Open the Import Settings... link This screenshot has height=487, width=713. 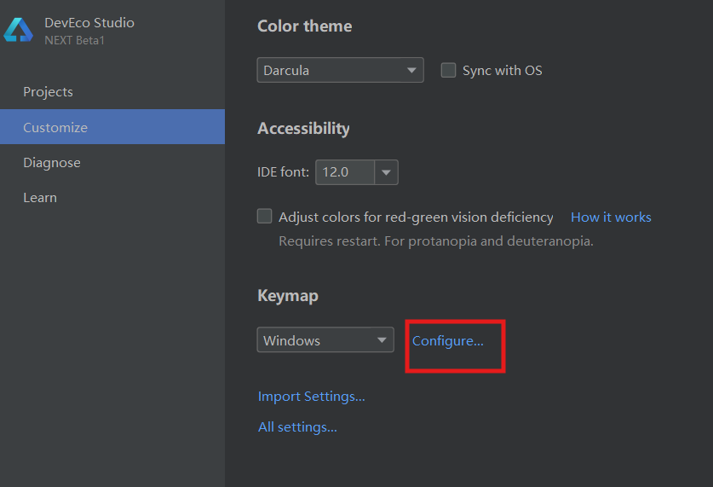tap(312, 397)
